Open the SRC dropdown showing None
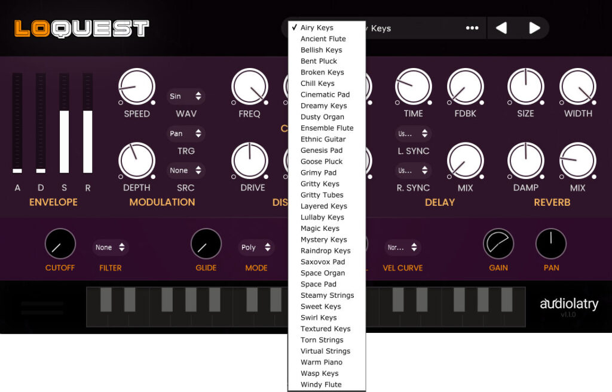 tap(186, 170)
